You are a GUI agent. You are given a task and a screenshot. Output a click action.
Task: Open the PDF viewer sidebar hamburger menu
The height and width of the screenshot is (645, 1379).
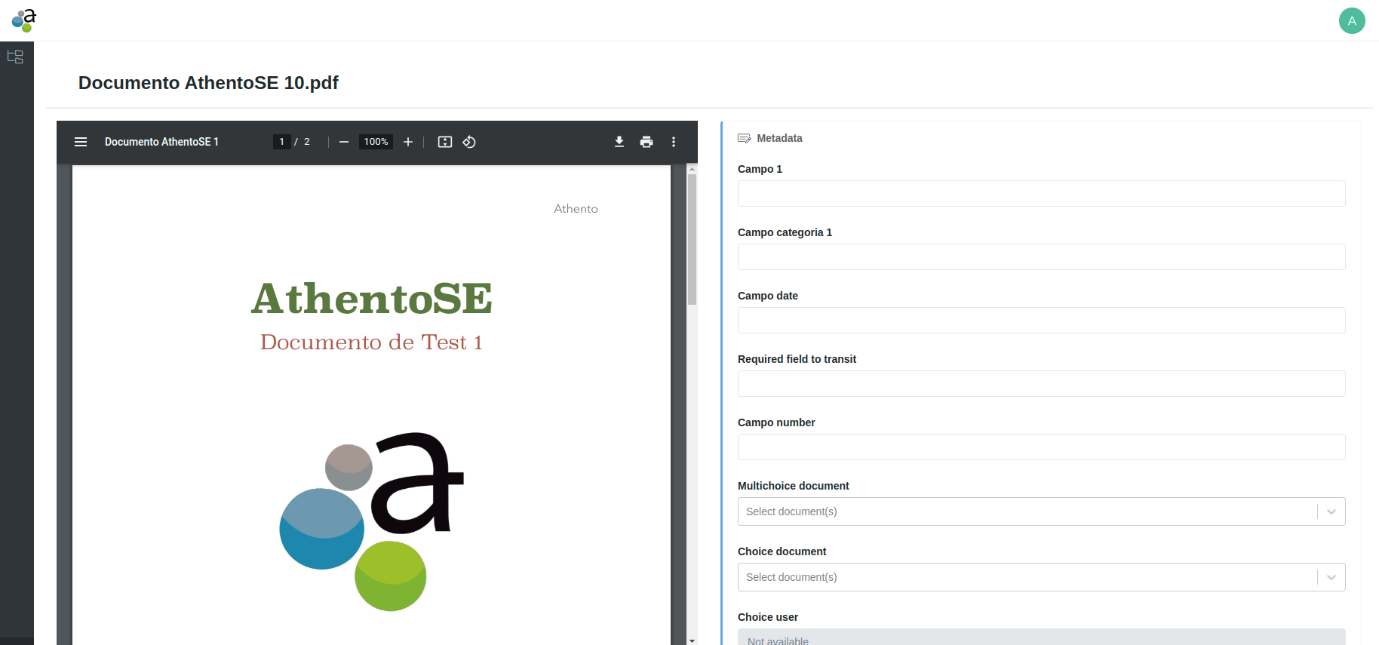pyautogui.click(x=81, y=142)
